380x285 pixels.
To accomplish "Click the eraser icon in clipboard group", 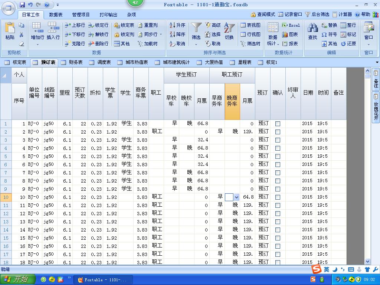I will click(x=21, y=44).
